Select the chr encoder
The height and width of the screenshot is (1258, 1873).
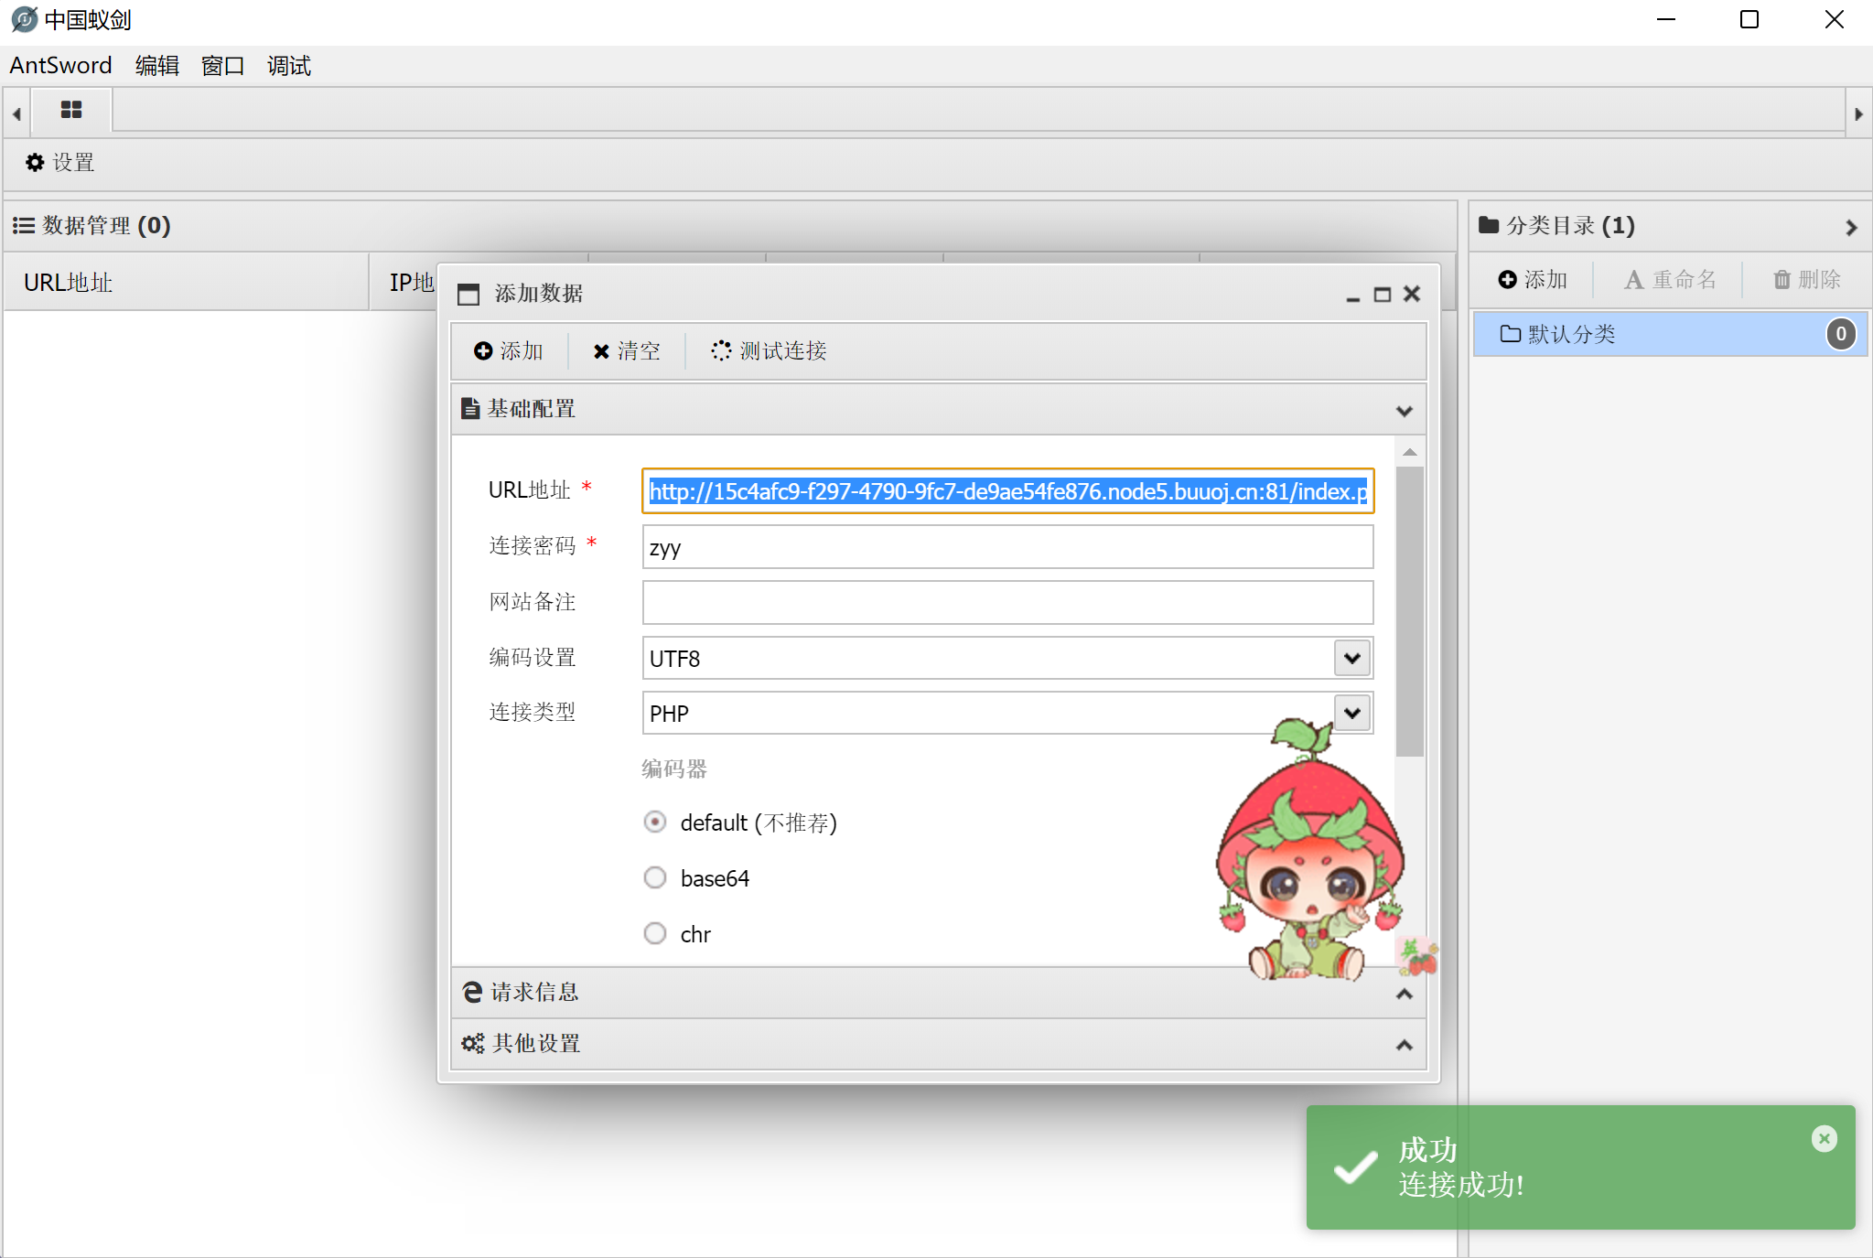[654, 932]
